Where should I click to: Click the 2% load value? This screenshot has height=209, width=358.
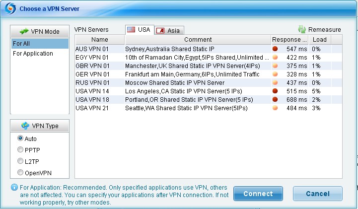click(x=316, y=99)
